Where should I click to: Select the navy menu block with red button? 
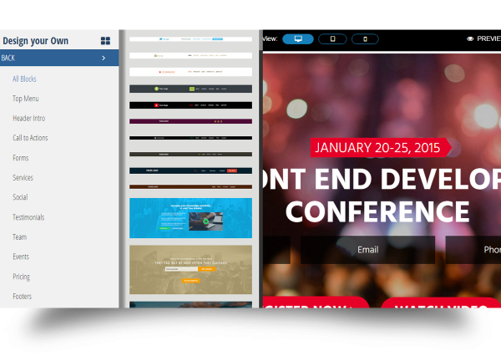(x=190, y=170)
